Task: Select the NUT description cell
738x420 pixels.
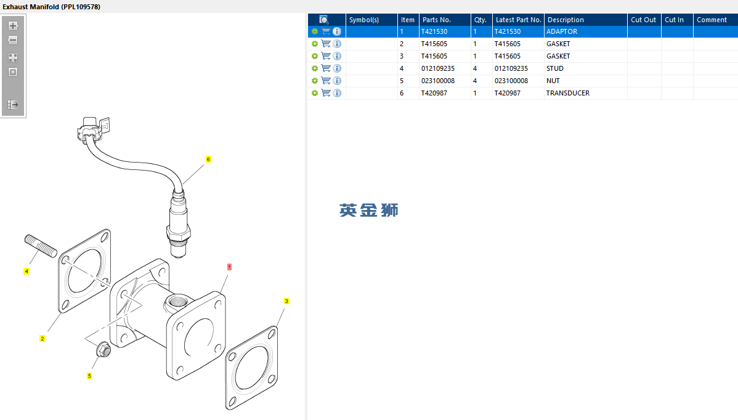Action: 585,81
